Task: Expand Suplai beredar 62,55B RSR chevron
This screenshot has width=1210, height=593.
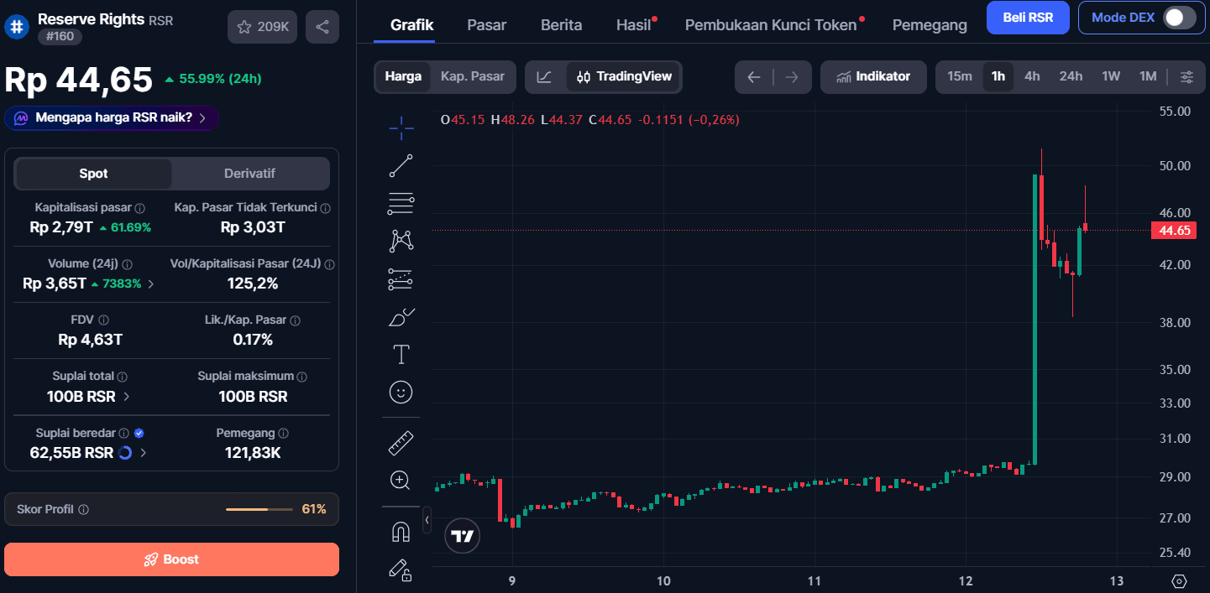Action: click(144, 453)
